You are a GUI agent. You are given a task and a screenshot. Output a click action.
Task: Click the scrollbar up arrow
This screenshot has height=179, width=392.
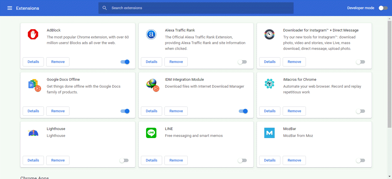(390, 18)
